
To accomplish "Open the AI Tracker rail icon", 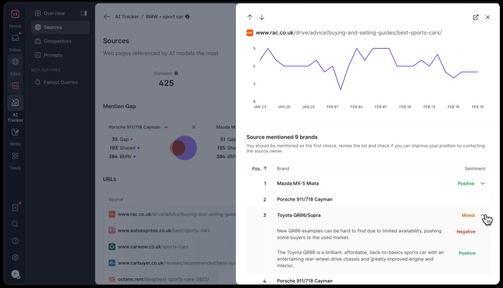I will point(15,103).
